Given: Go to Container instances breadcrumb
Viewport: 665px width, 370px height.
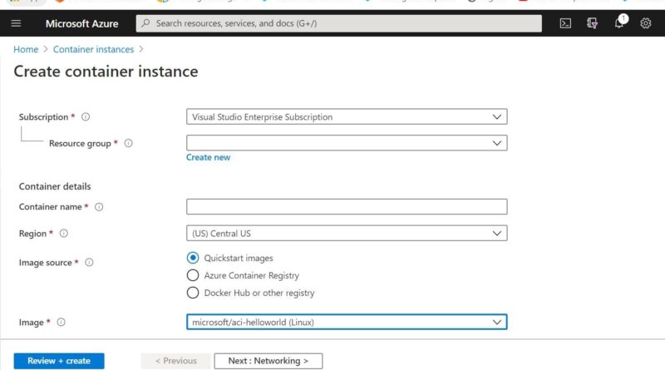Looking at the screenshot, I should [93, 49].
